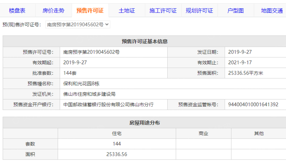Expand the 预(现)售许可证号 dropdown
Viewport: 286px width, 163px height.
tap(78, 24)
